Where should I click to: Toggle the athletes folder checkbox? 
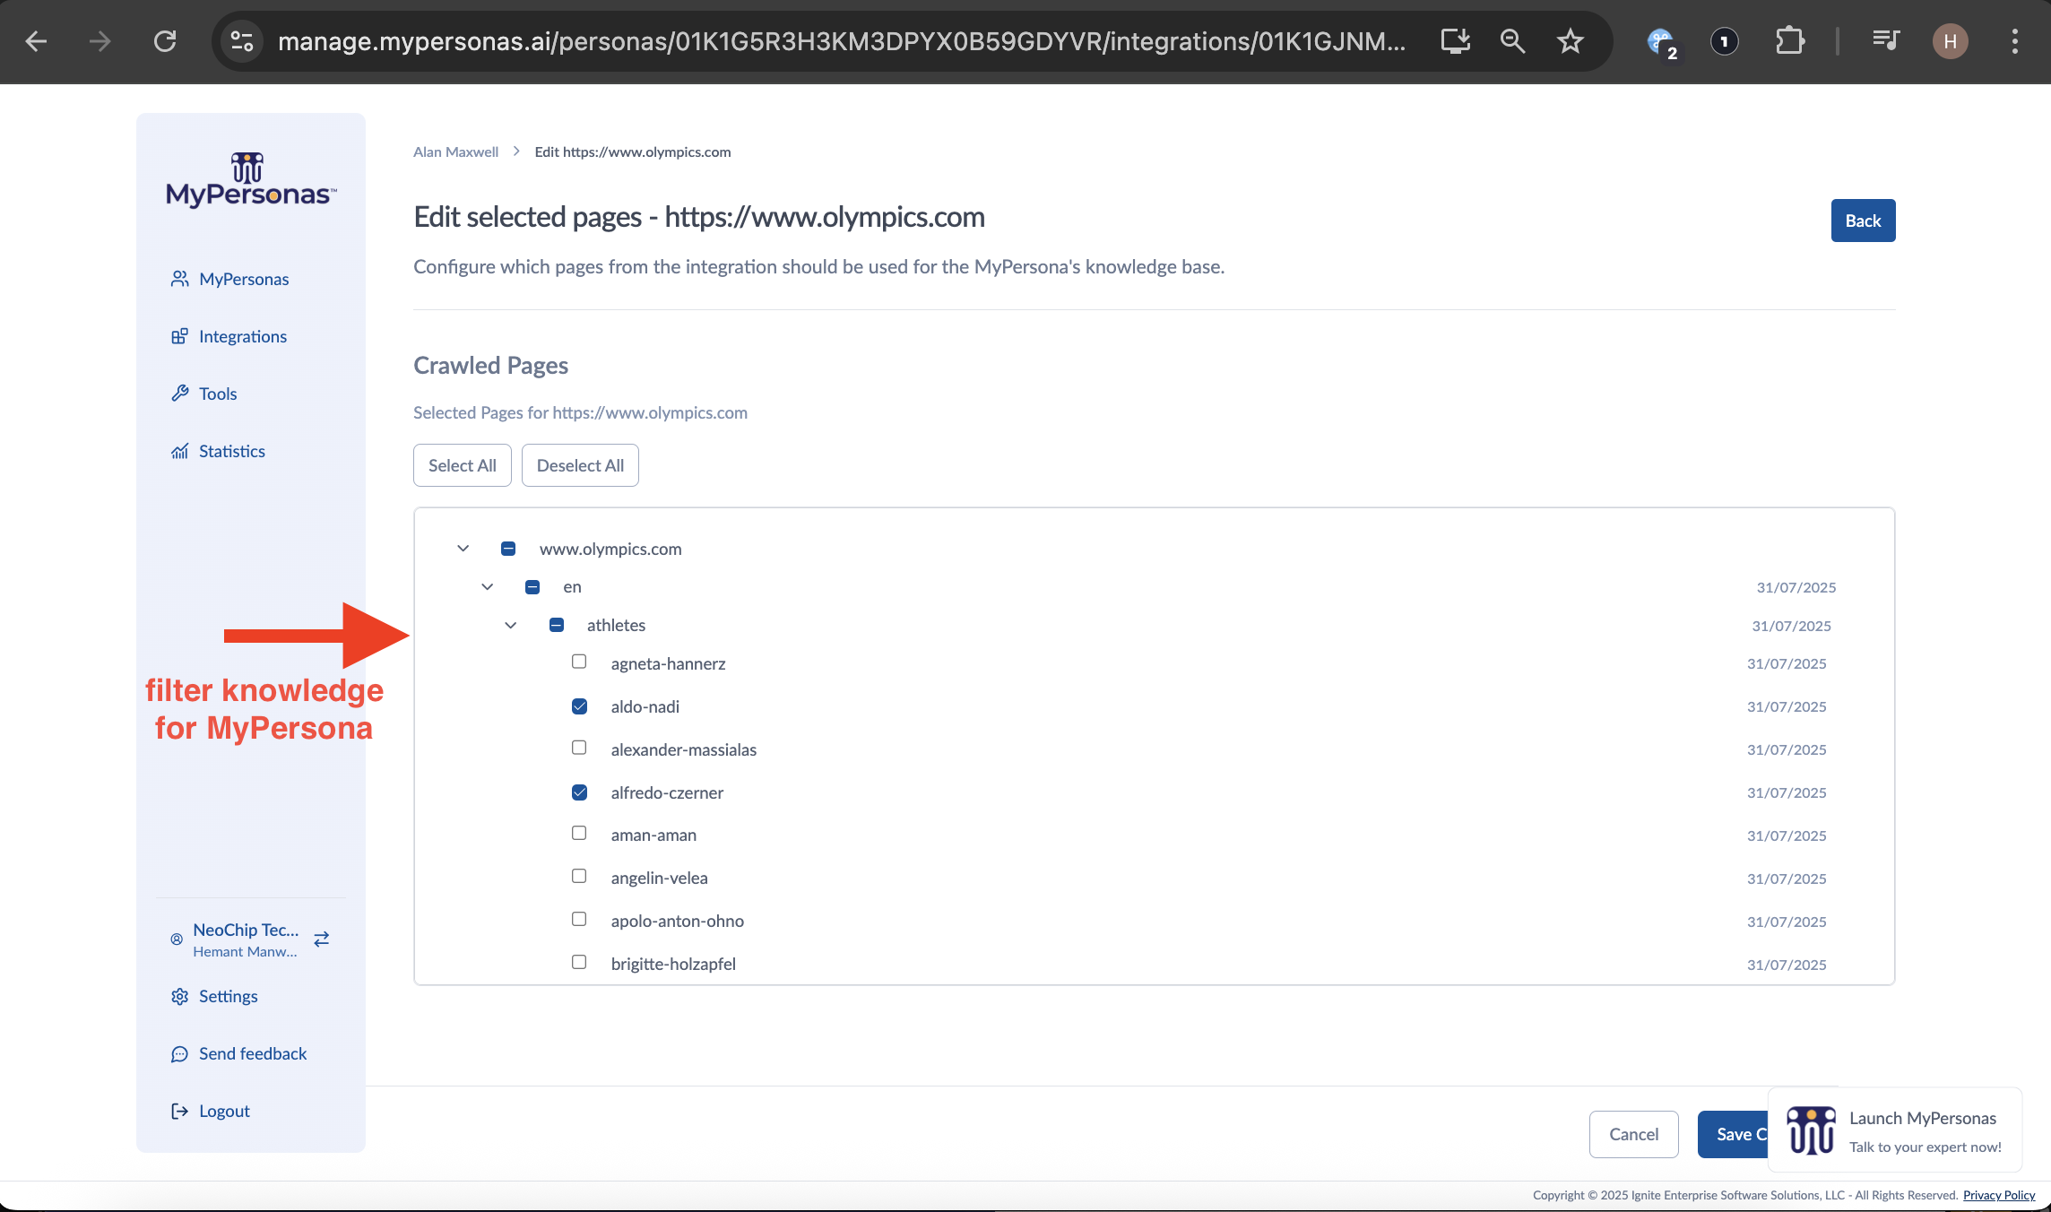557,625
